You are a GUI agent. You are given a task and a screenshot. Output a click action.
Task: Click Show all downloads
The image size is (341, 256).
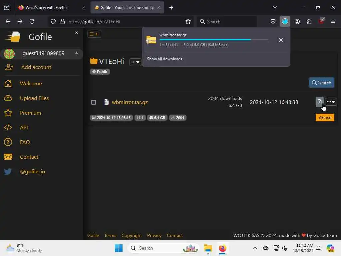pyautogui.click(x=165, y=59)
